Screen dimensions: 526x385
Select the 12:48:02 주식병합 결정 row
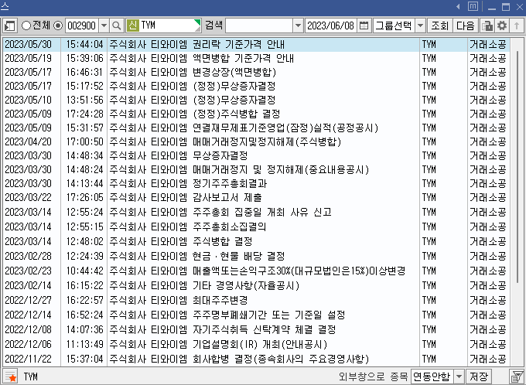256,241
